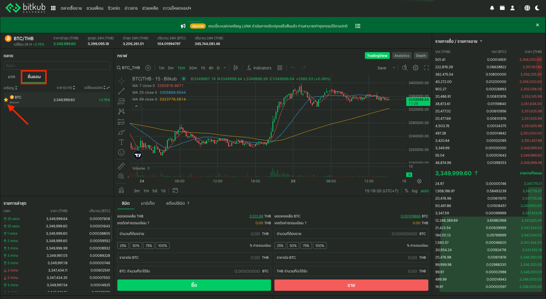
Task: Open the announcement list icon
Action: [358, 26]
